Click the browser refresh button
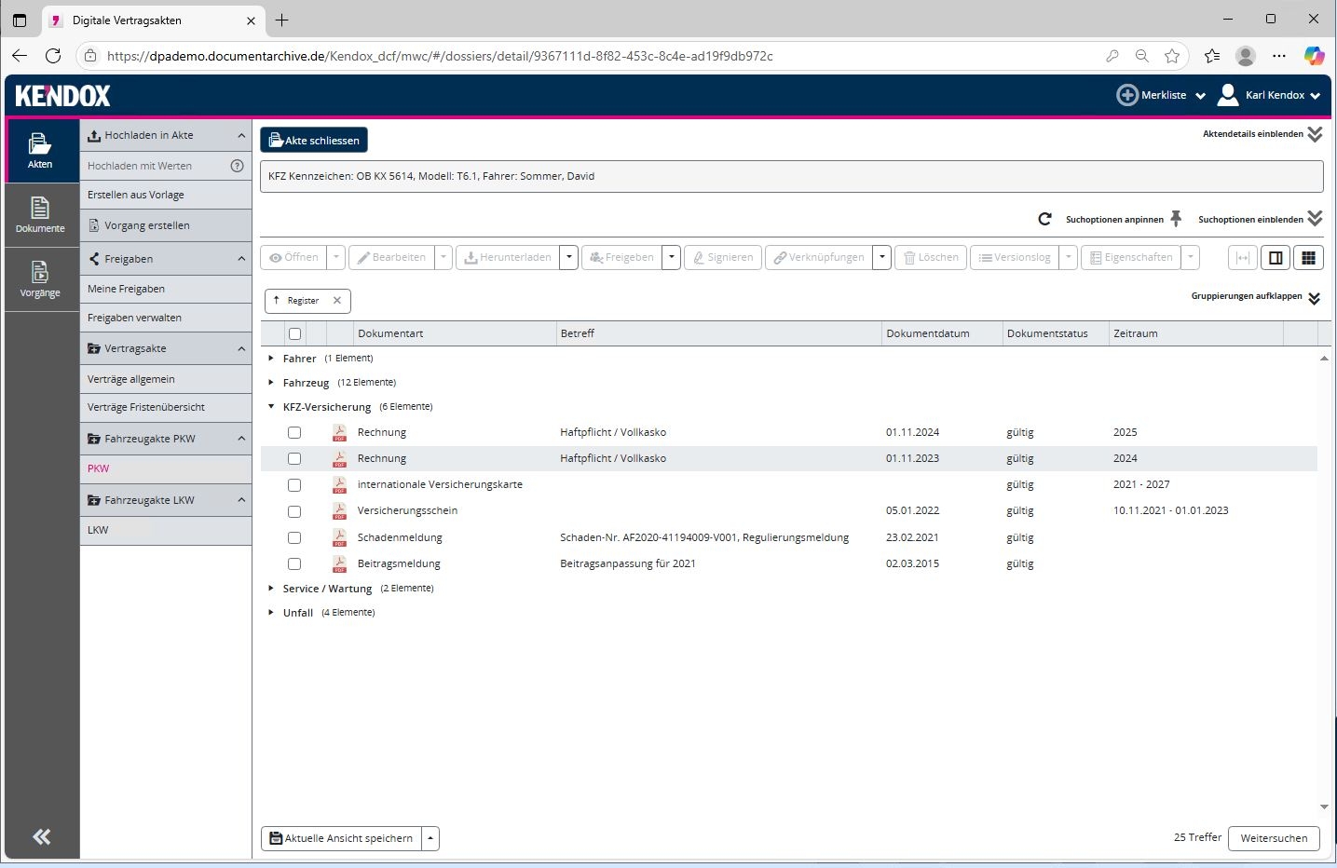Screen dimensions: 1337x868 click(53, 56)
